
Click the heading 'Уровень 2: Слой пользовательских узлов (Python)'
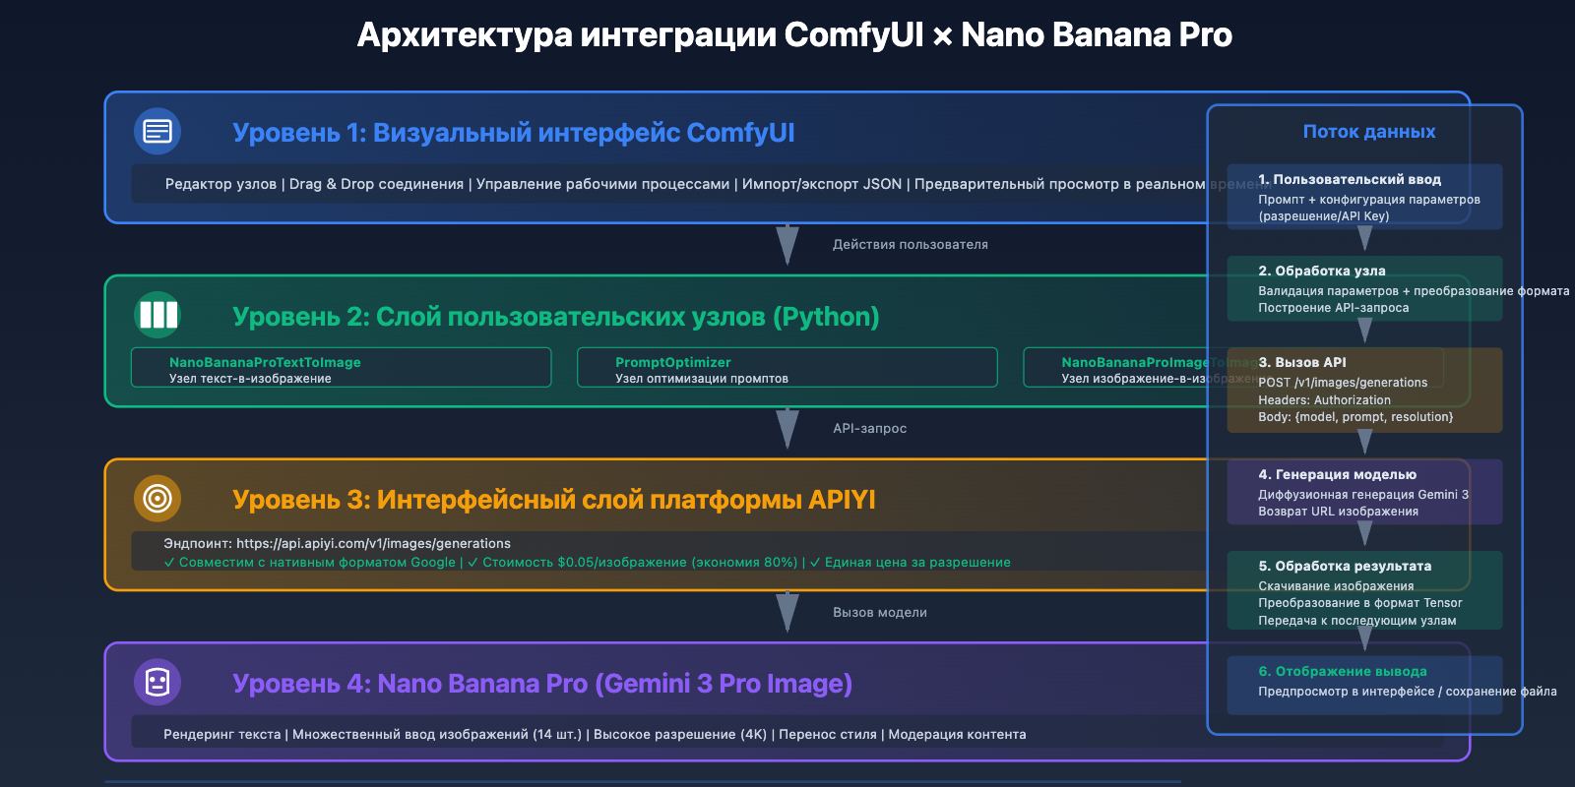point(556,316)
